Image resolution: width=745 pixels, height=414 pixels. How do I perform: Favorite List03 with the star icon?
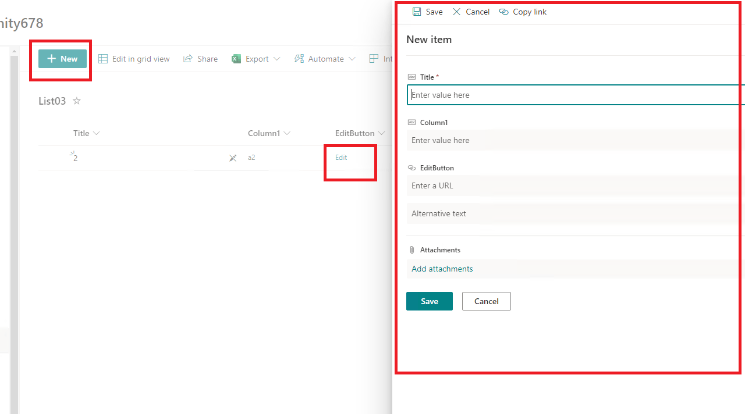pyautogui.click(x=77, y=101)
